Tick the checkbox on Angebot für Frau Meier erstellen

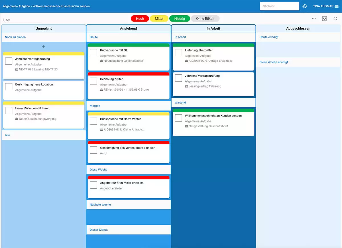(93, 185)
